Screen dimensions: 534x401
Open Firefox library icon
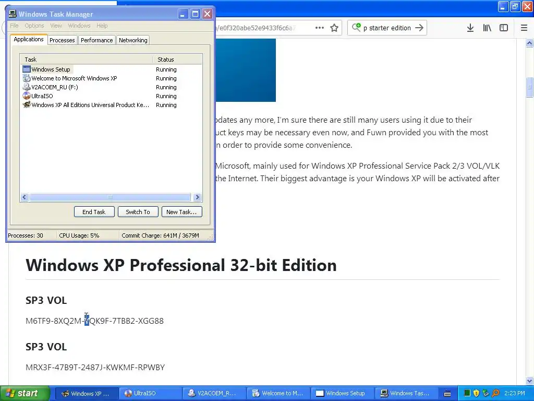click(487, 28)
